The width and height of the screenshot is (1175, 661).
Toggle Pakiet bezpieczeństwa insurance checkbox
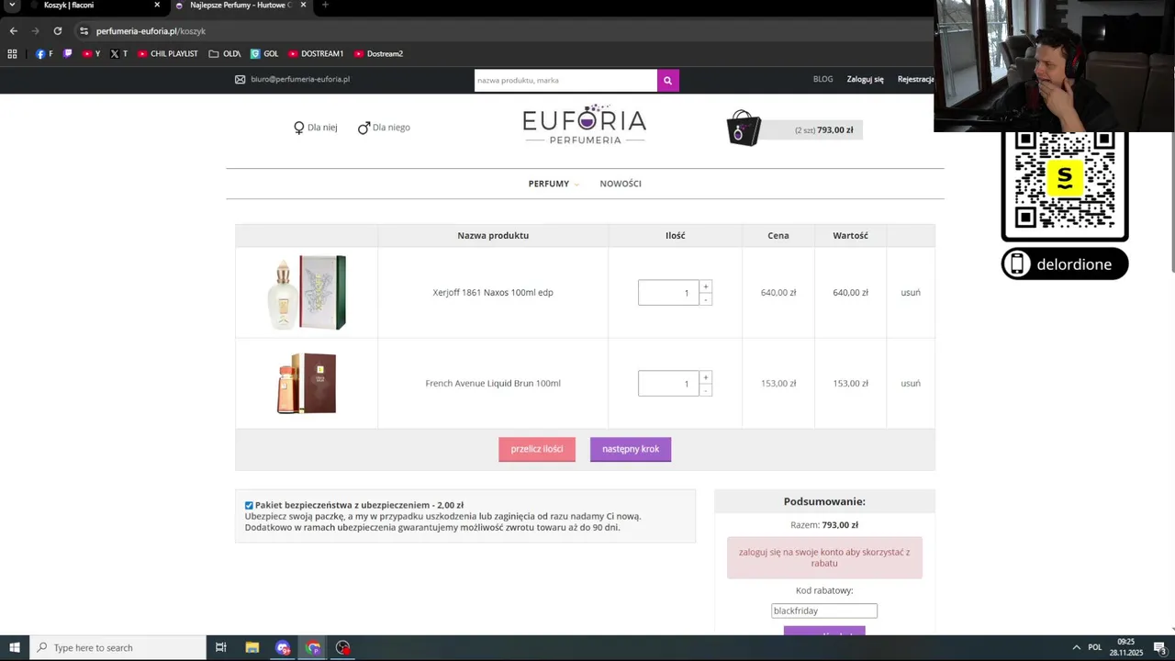click(249, 506)
